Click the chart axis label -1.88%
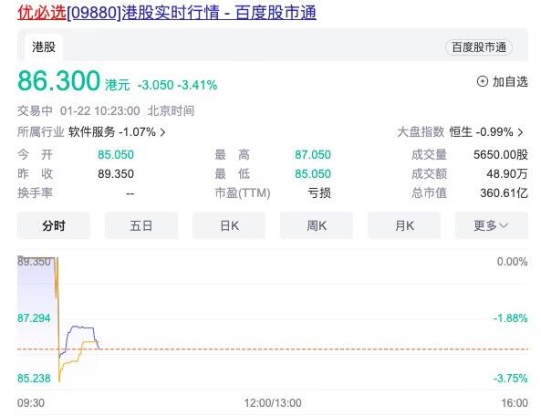Image resolution: width=541 pixels, height=416 pixels. tap(510, 318)
